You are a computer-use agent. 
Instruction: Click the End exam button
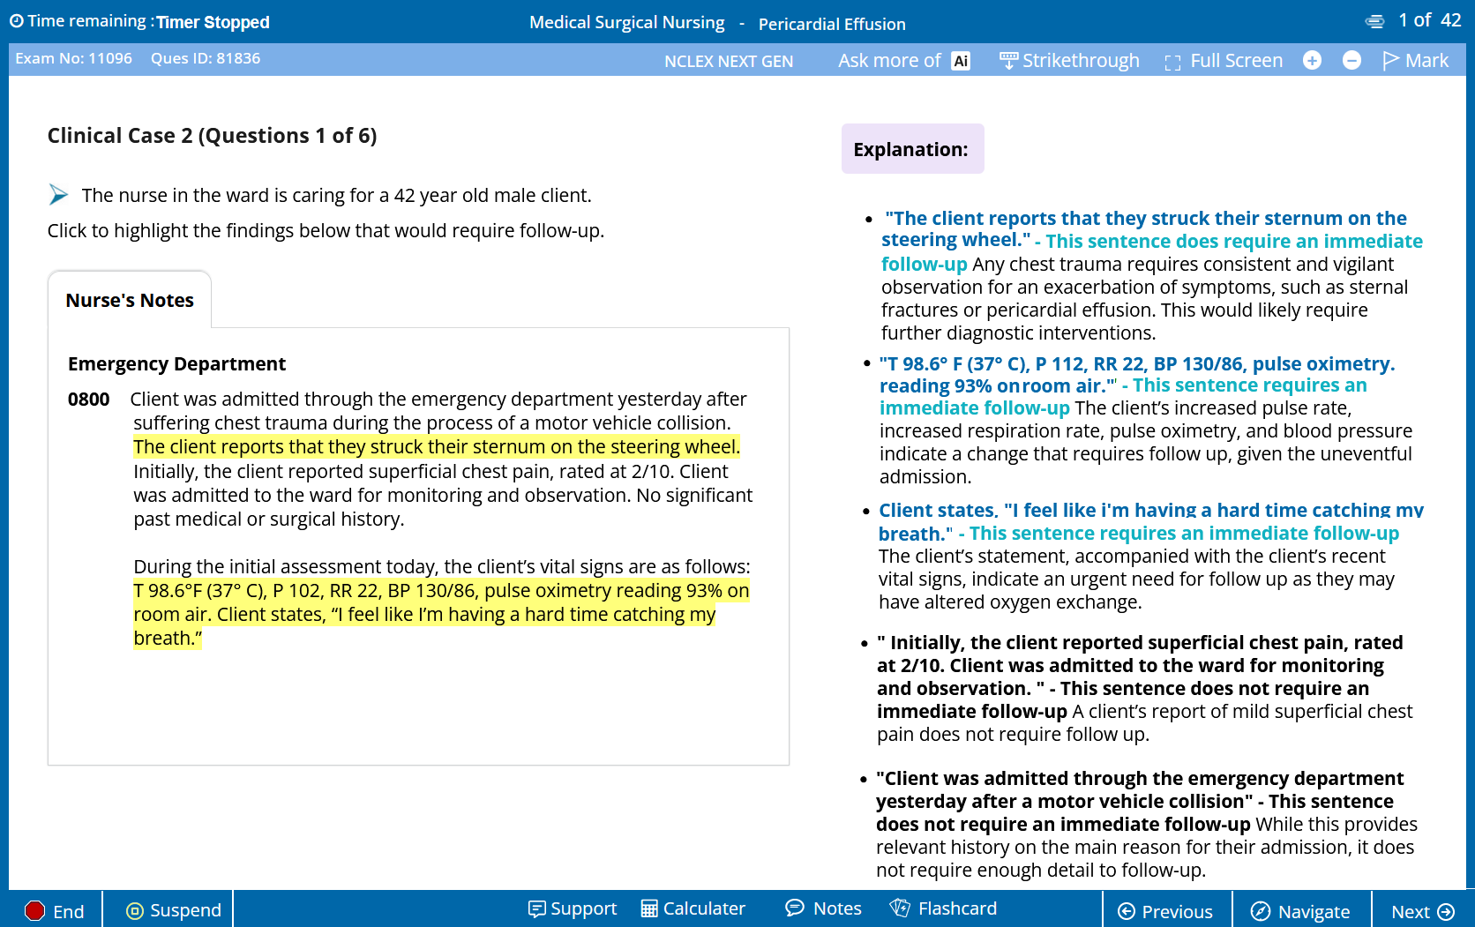[x=55, y=910]
